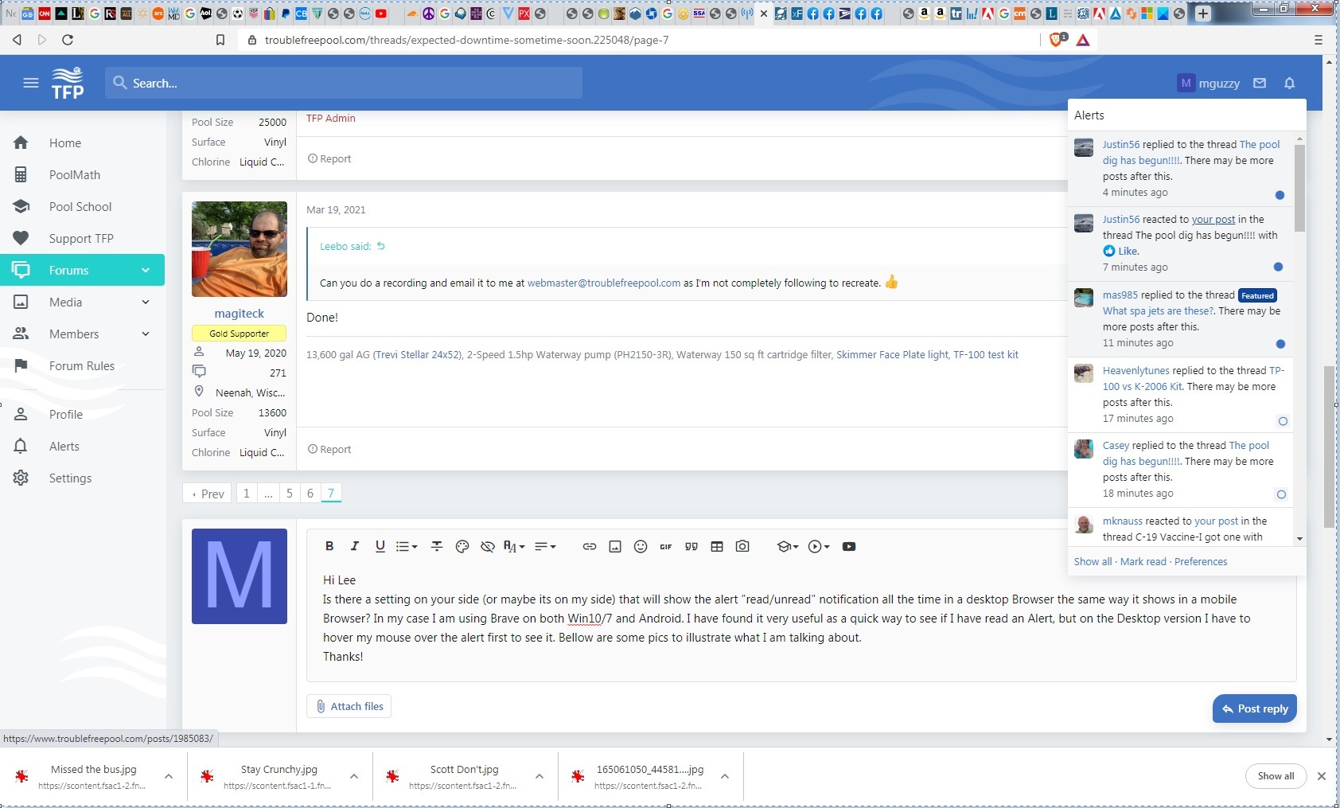
Task: Click in the Search field
Action: click(344, 83)
